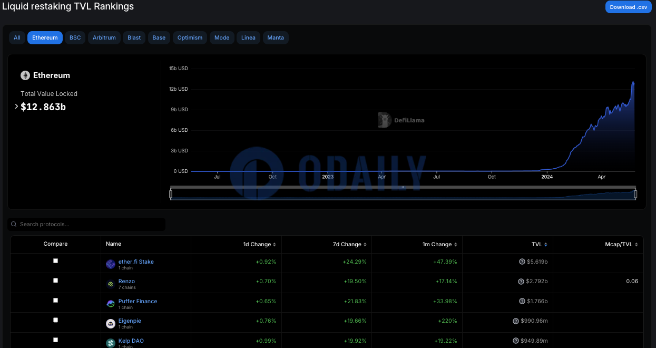
Task: Open the ether.fi Stake protocol link
Action: coord(136,262)
